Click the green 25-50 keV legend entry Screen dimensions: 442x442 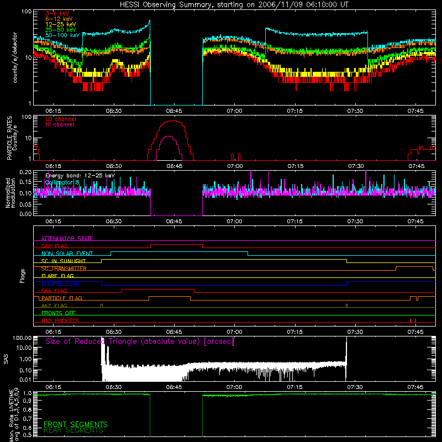[x=61, y=30]
